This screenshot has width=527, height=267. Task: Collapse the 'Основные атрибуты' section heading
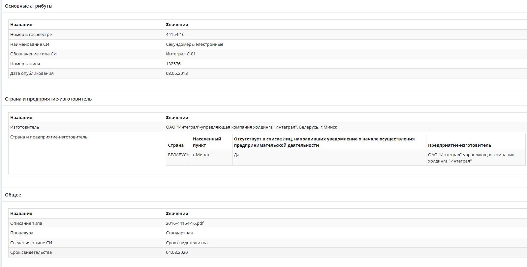(x=29, y=6)
